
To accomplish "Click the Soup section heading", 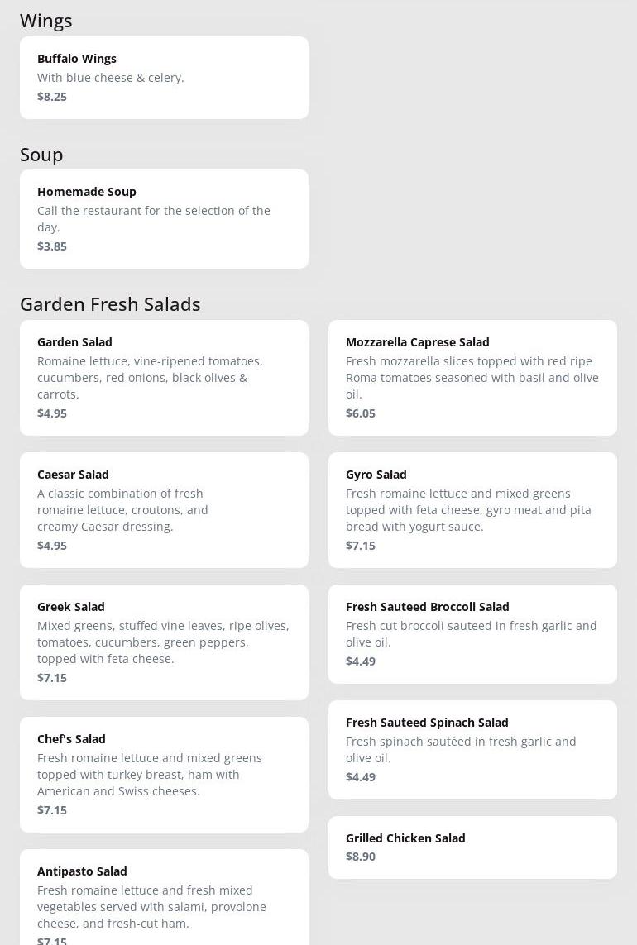I will 41,155.
